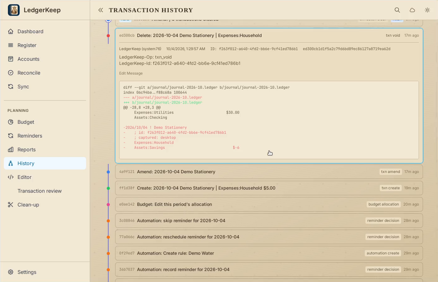This screenshot has height=282, width=438.
Task: Click the diff line '+++ b/journal/journal-2026-10.ledger'
Action: 163,102
